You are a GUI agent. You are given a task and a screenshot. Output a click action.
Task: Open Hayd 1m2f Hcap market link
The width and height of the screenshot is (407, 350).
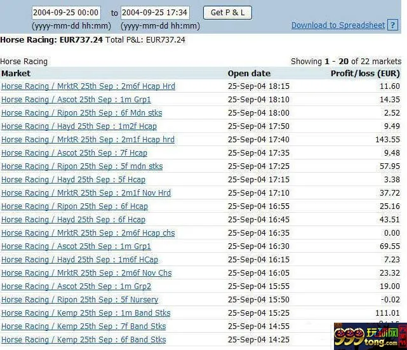pos(79,126)
